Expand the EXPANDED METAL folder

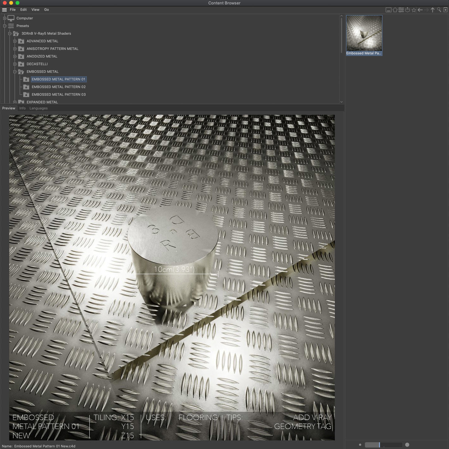click(x=15, y=102)
